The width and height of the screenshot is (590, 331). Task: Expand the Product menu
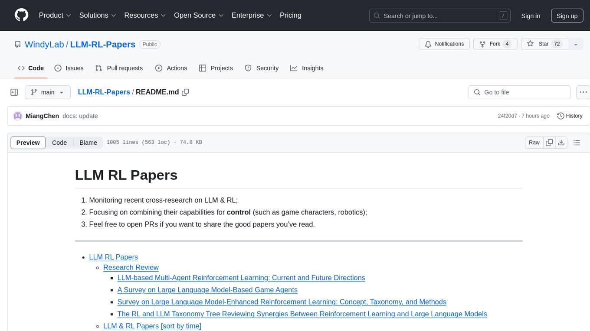pos(55,15)
